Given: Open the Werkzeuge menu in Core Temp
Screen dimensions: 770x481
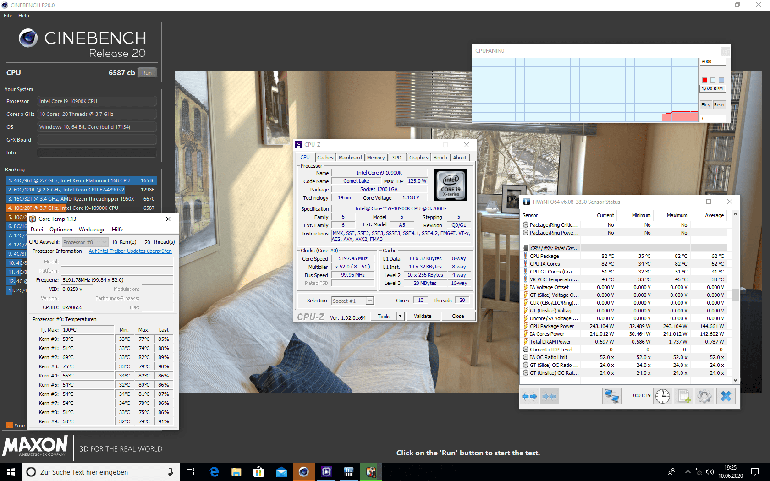Looking at the screenshot, I should [x=92, y=230].
